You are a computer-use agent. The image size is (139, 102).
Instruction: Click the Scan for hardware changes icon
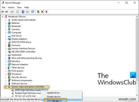coord(33,12)
